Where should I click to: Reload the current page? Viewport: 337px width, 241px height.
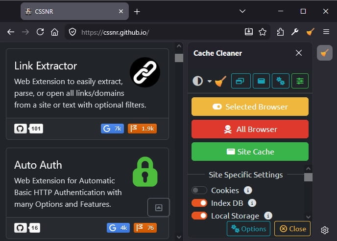pyautogui.click(x=40, y=32)
